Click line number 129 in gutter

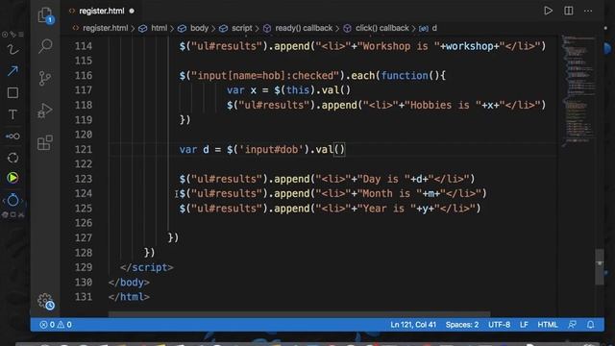click(x=84, y=267)
